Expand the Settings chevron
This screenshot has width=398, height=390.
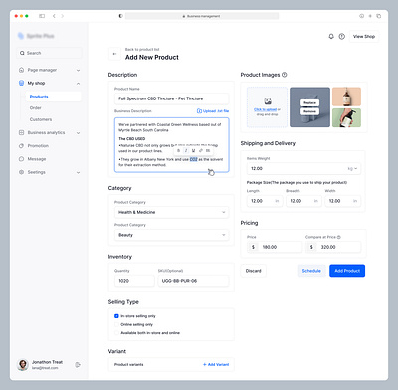(78, 172)
